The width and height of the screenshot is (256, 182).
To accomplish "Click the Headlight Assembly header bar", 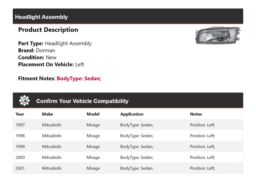I will (128, 17).
